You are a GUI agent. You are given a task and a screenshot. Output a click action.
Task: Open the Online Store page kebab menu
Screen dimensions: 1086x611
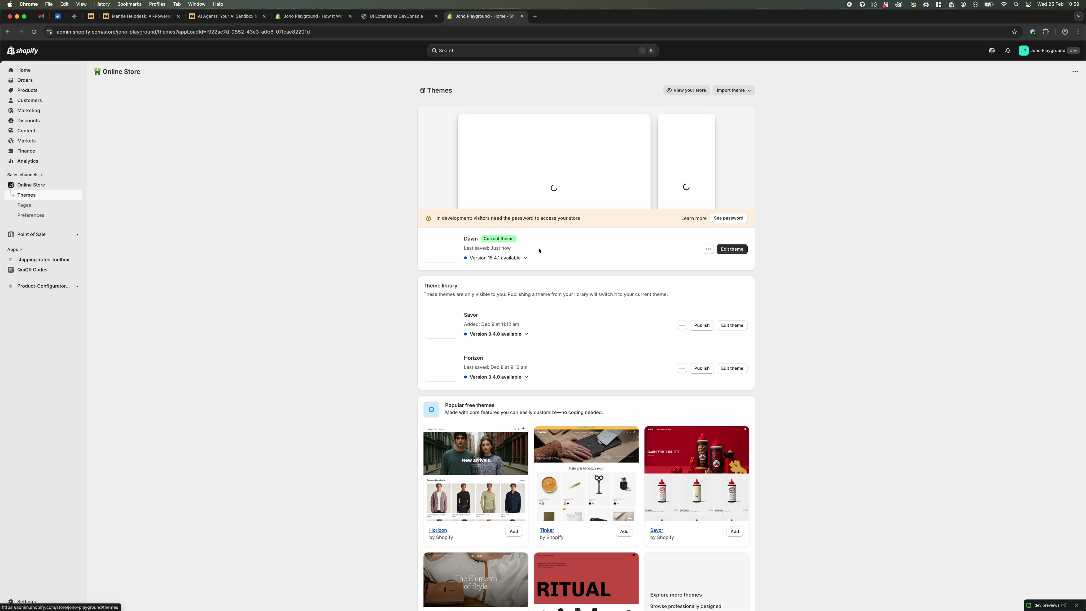pyautogui.click(x=1075, y=72)
